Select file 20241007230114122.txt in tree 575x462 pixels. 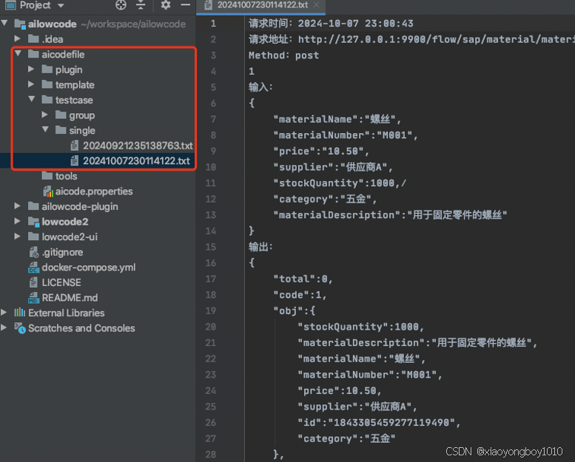pos(136,161)
